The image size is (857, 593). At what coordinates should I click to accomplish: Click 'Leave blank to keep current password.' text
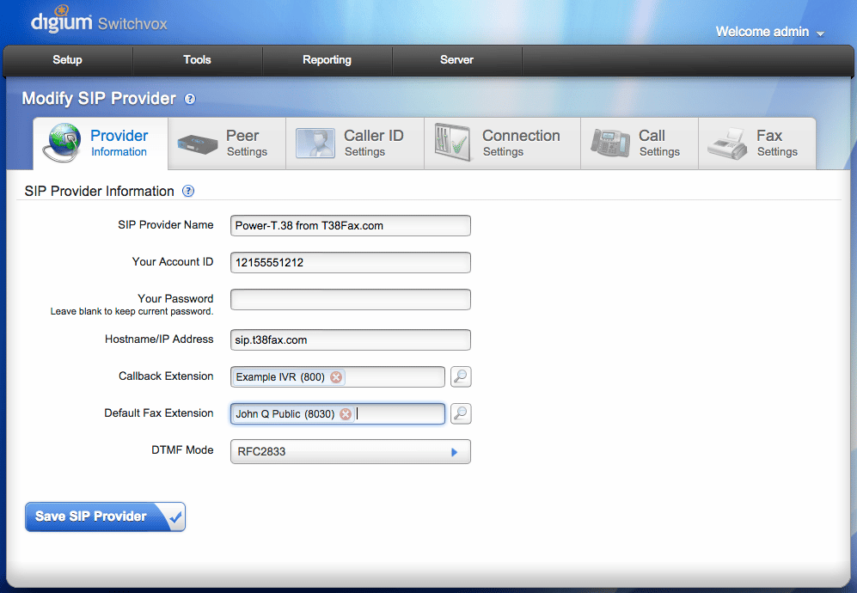pos(132,311)
